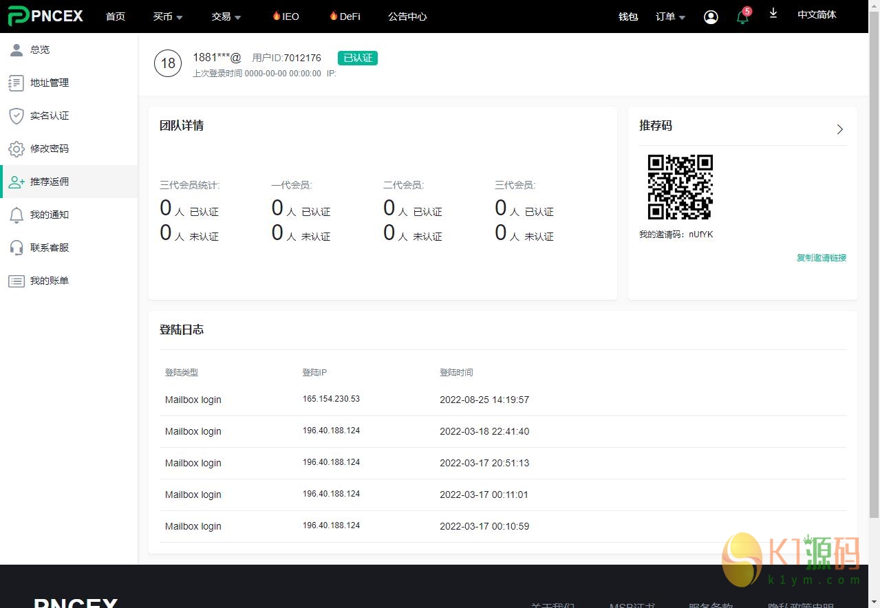Expand the 买币 dropdown menu

click(168, 17)
